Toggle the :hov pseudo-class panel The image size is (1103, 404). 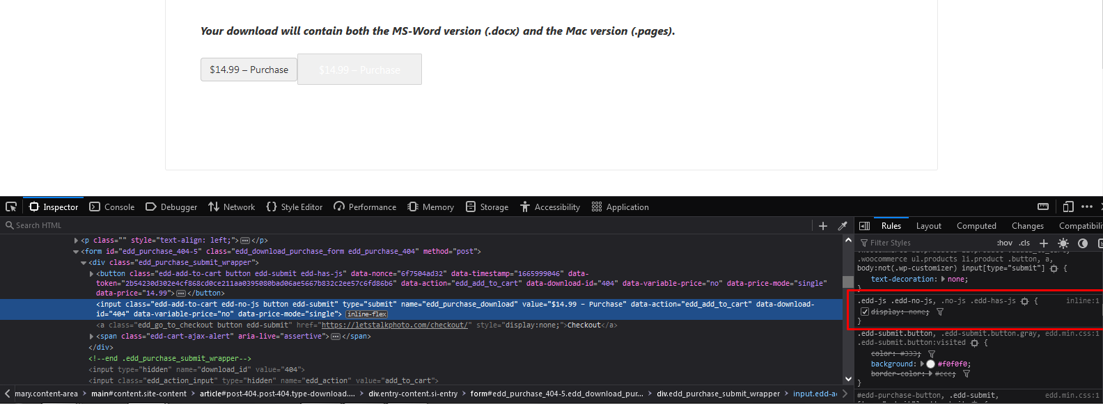point(1004,243)
